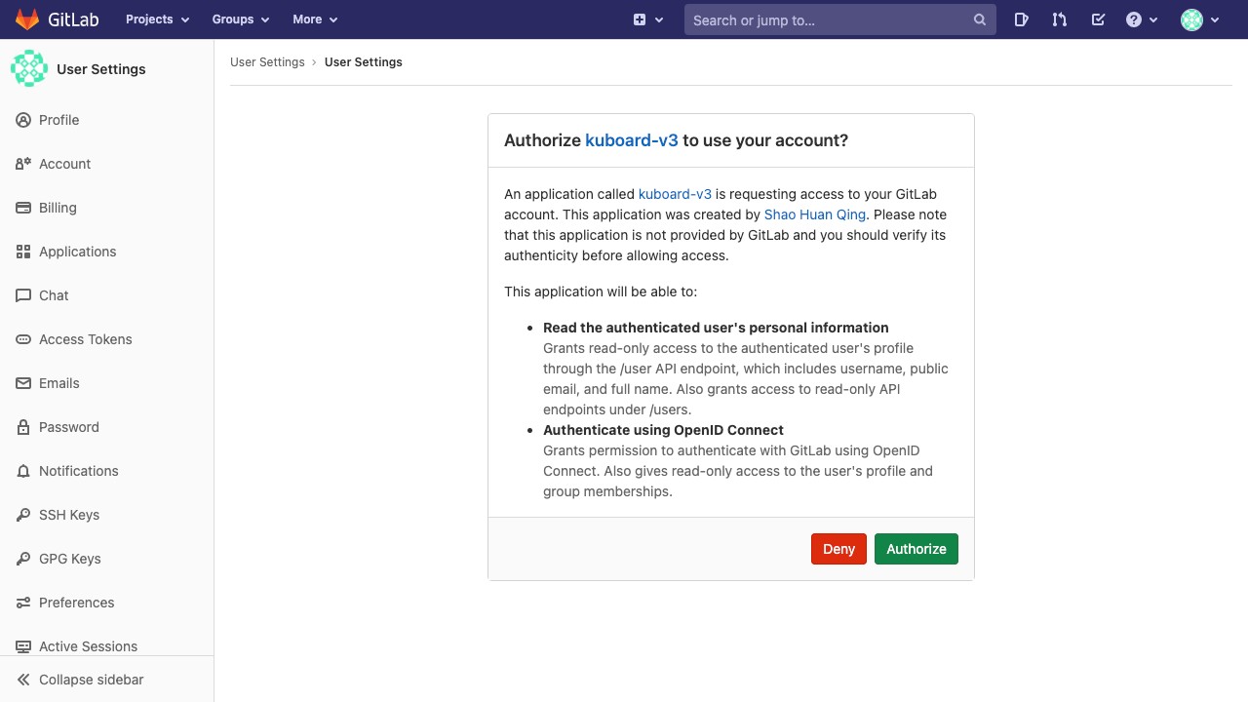
Task: Click the red Deny button
Action: (x=838, y=549)
